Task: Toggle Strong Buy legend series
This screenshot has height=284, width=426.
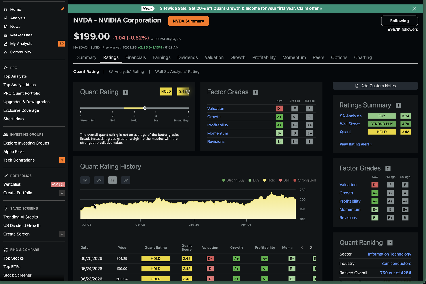Action: pos(233,180)
